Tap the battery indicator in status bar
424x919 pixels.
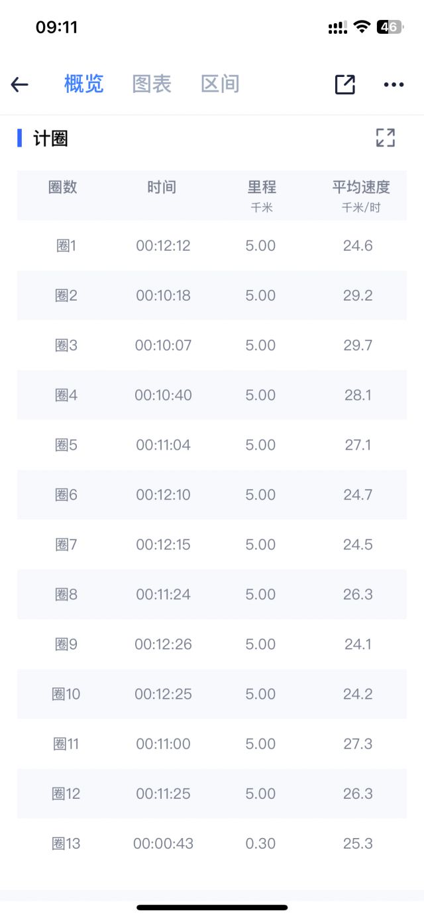pos(390,27)
